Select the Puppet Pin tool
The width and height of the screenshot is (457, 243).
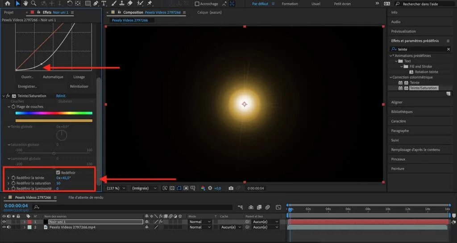click(x=150, y=4)
